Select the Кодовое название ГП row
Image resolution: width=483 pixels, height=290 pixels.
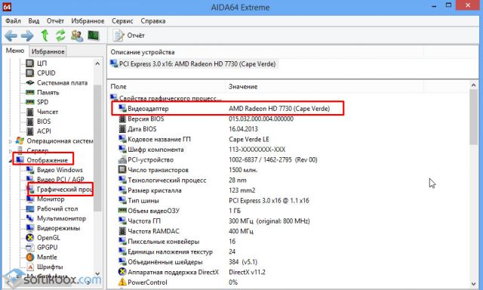194,139
